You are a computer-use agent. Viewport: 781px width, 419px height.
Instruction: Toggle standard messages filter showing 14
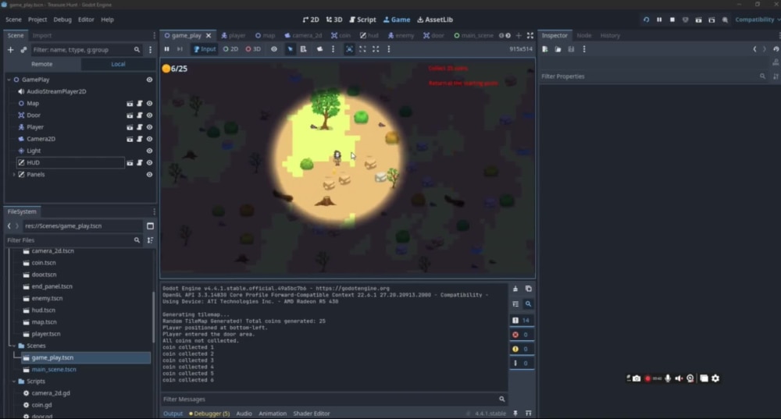522,321
